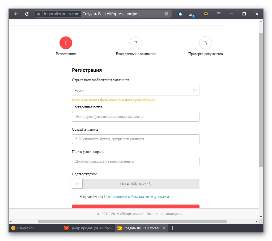This screenshot has width=272, height=241.
Task: Select the Создать Ваш AliExpress tab favicon
Action: pyautogui.click(x=119, y=228)
